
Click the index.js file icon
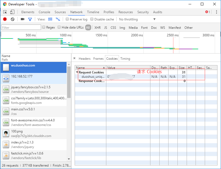tap(6, 145)
